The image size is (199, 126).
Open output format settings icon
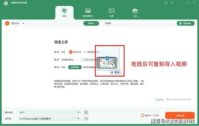click(x=86, y=113)
